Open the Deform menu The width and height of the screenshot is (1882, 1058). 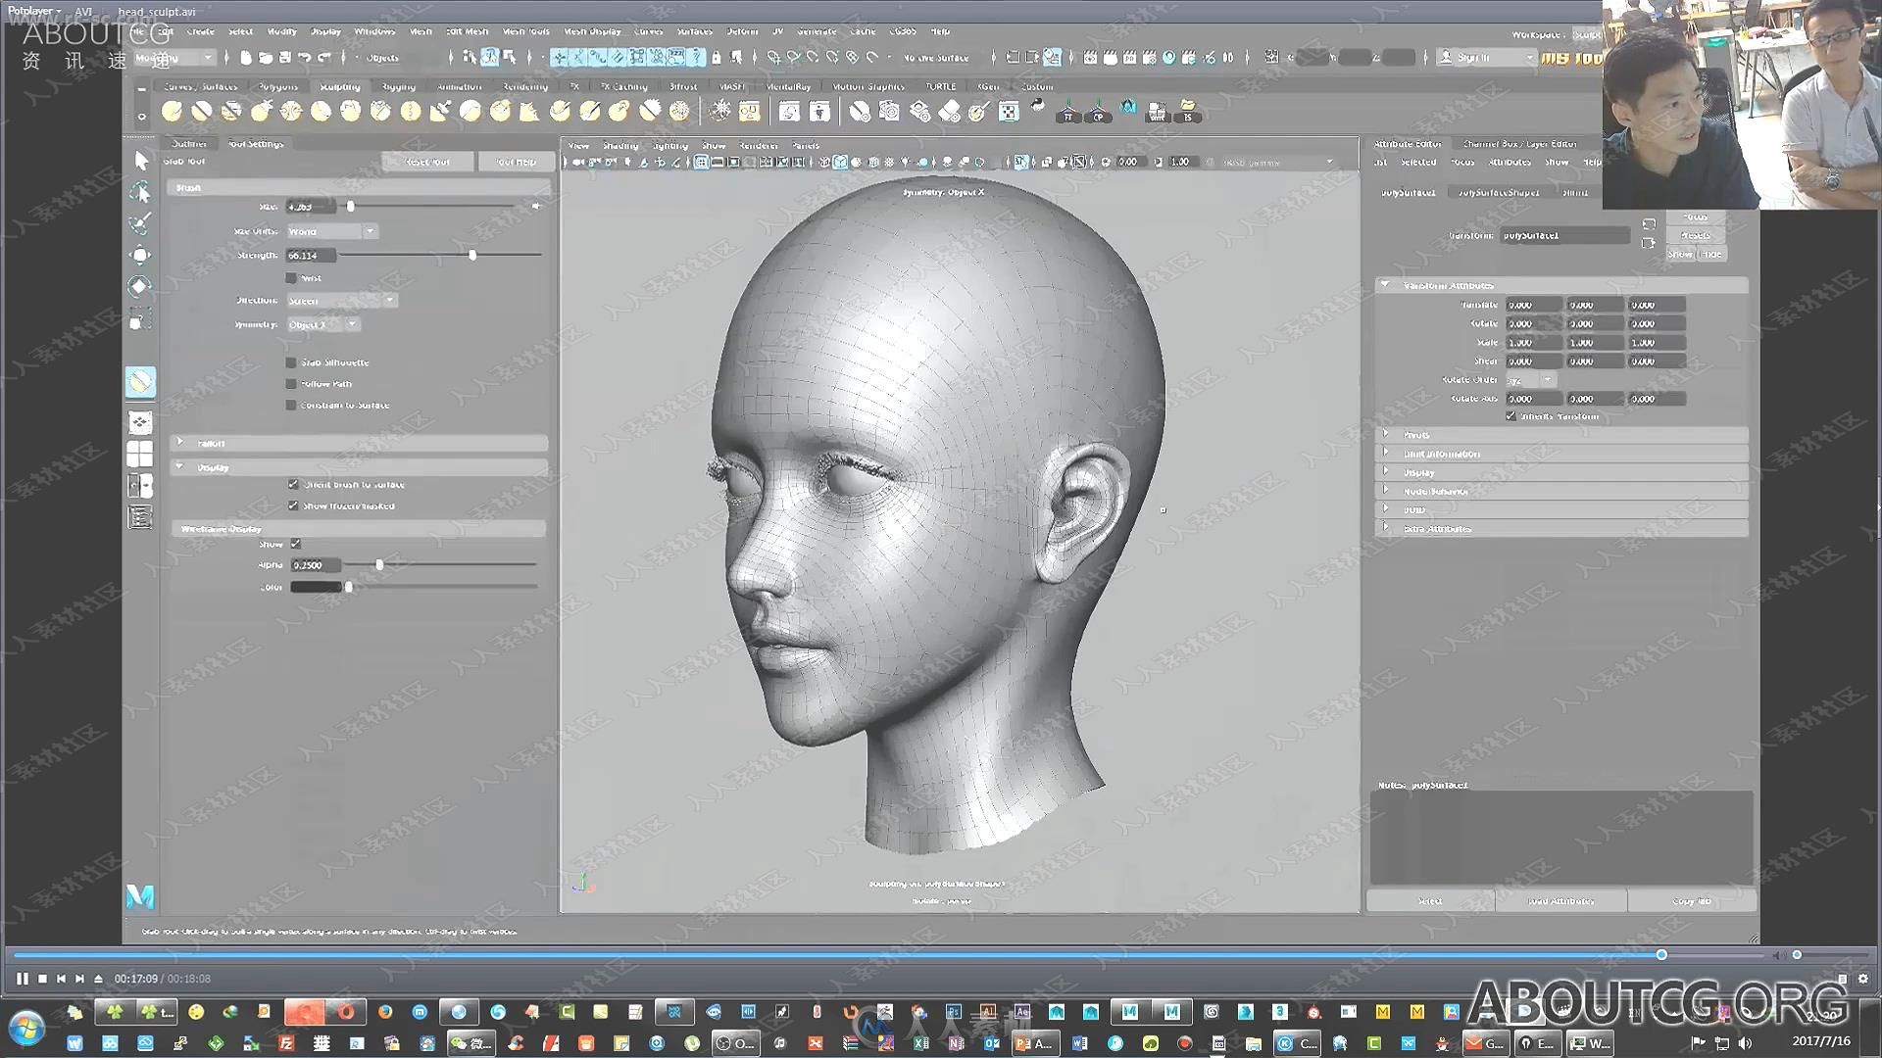[742, 31]
